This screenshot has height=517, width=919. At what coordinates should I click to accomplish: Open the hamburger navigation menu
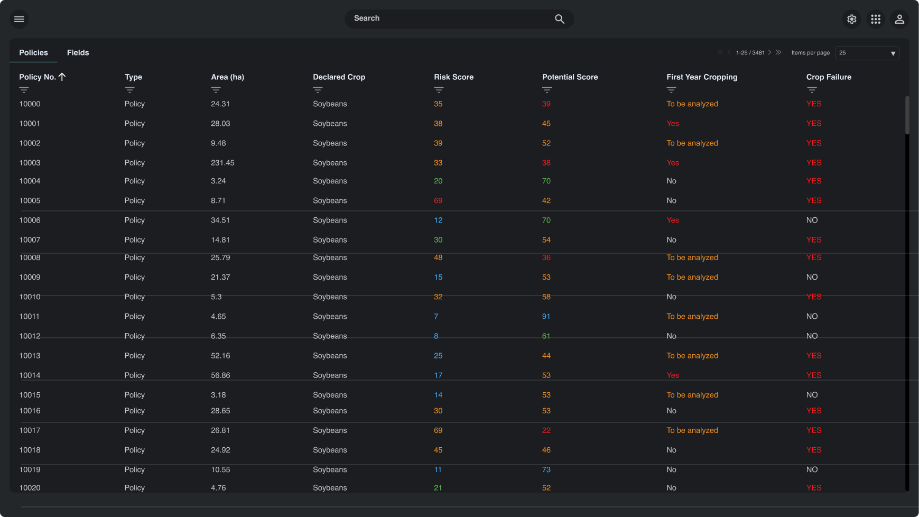(x=19, y=19)
